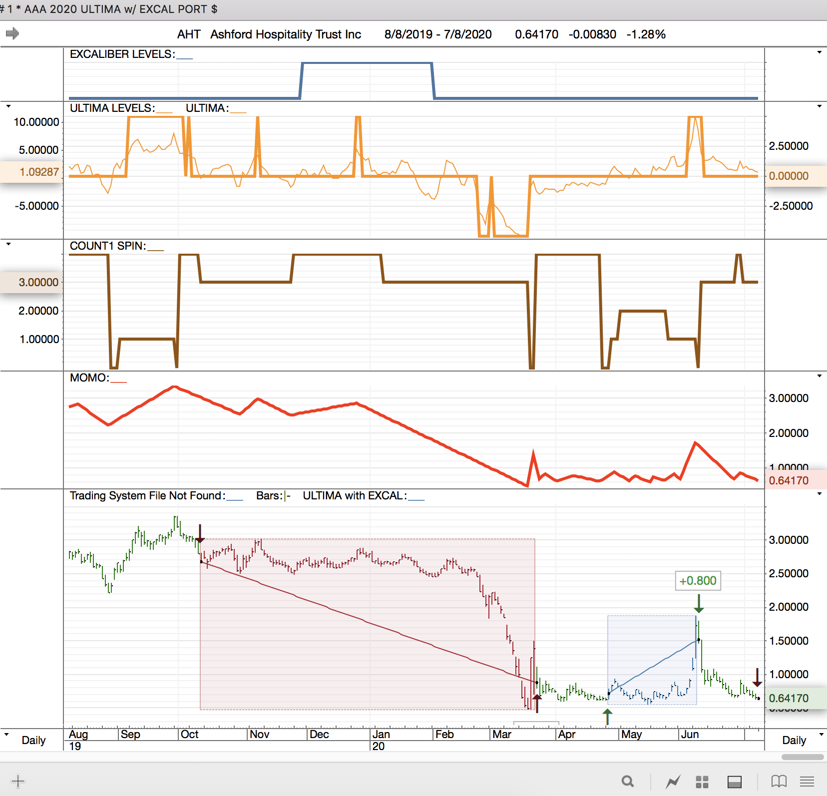Screen dimensions: 827x796
Task: Click the Bars legend label
Action: pos(270,495)
